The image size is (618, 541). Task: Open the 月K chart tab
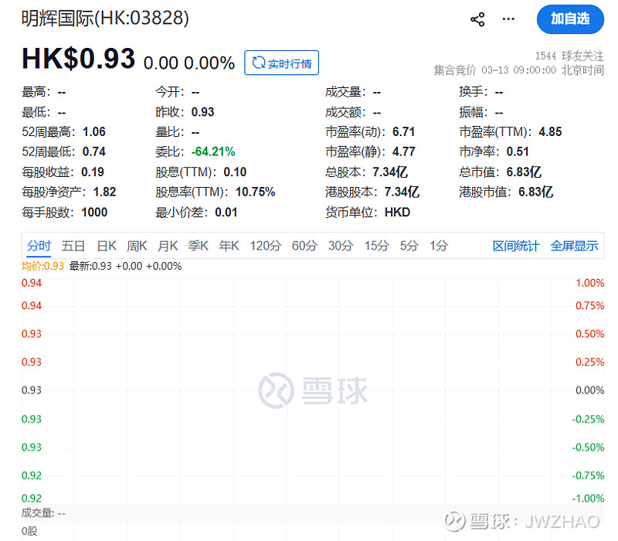[168, 246]
